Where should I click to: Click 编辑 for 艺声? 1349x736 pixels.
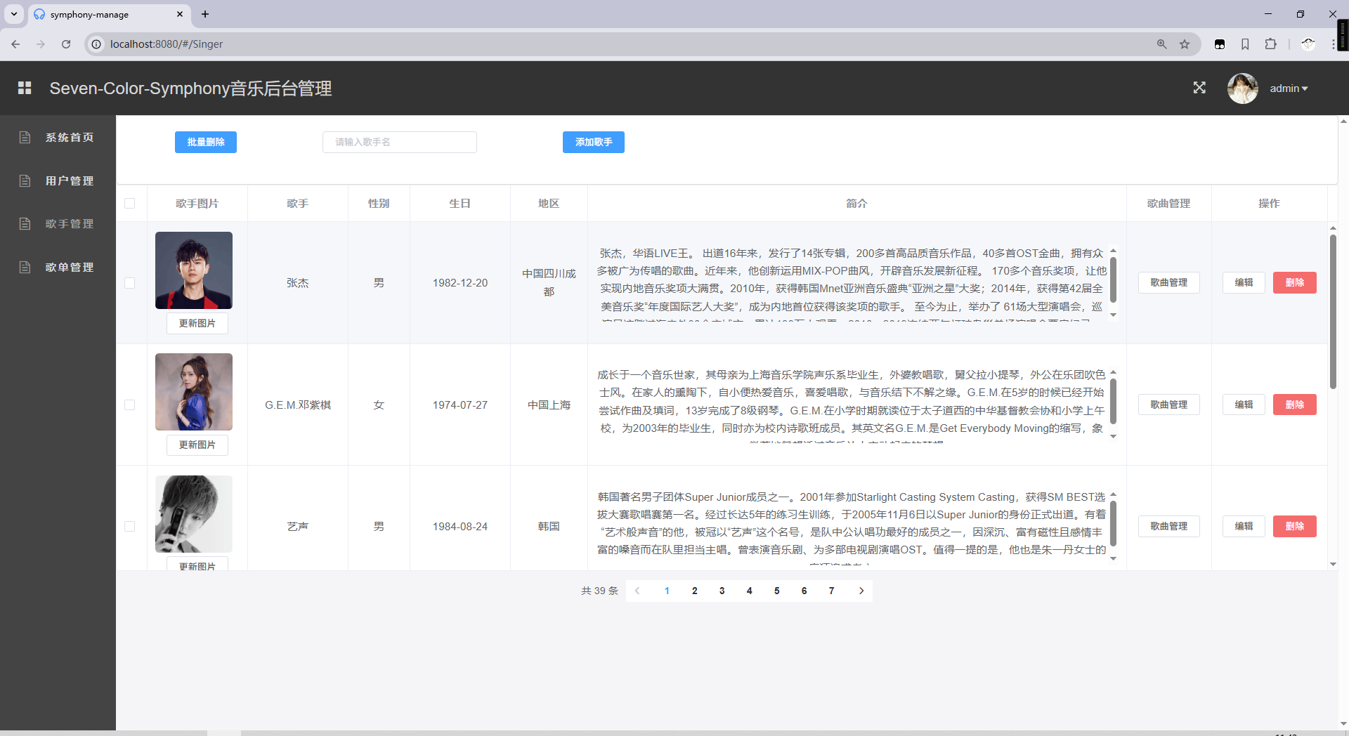1244,526
